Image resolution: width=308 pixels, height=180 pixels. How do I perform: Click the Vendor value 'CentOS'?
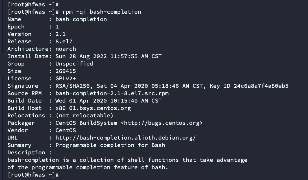click(x=65, y=130)
